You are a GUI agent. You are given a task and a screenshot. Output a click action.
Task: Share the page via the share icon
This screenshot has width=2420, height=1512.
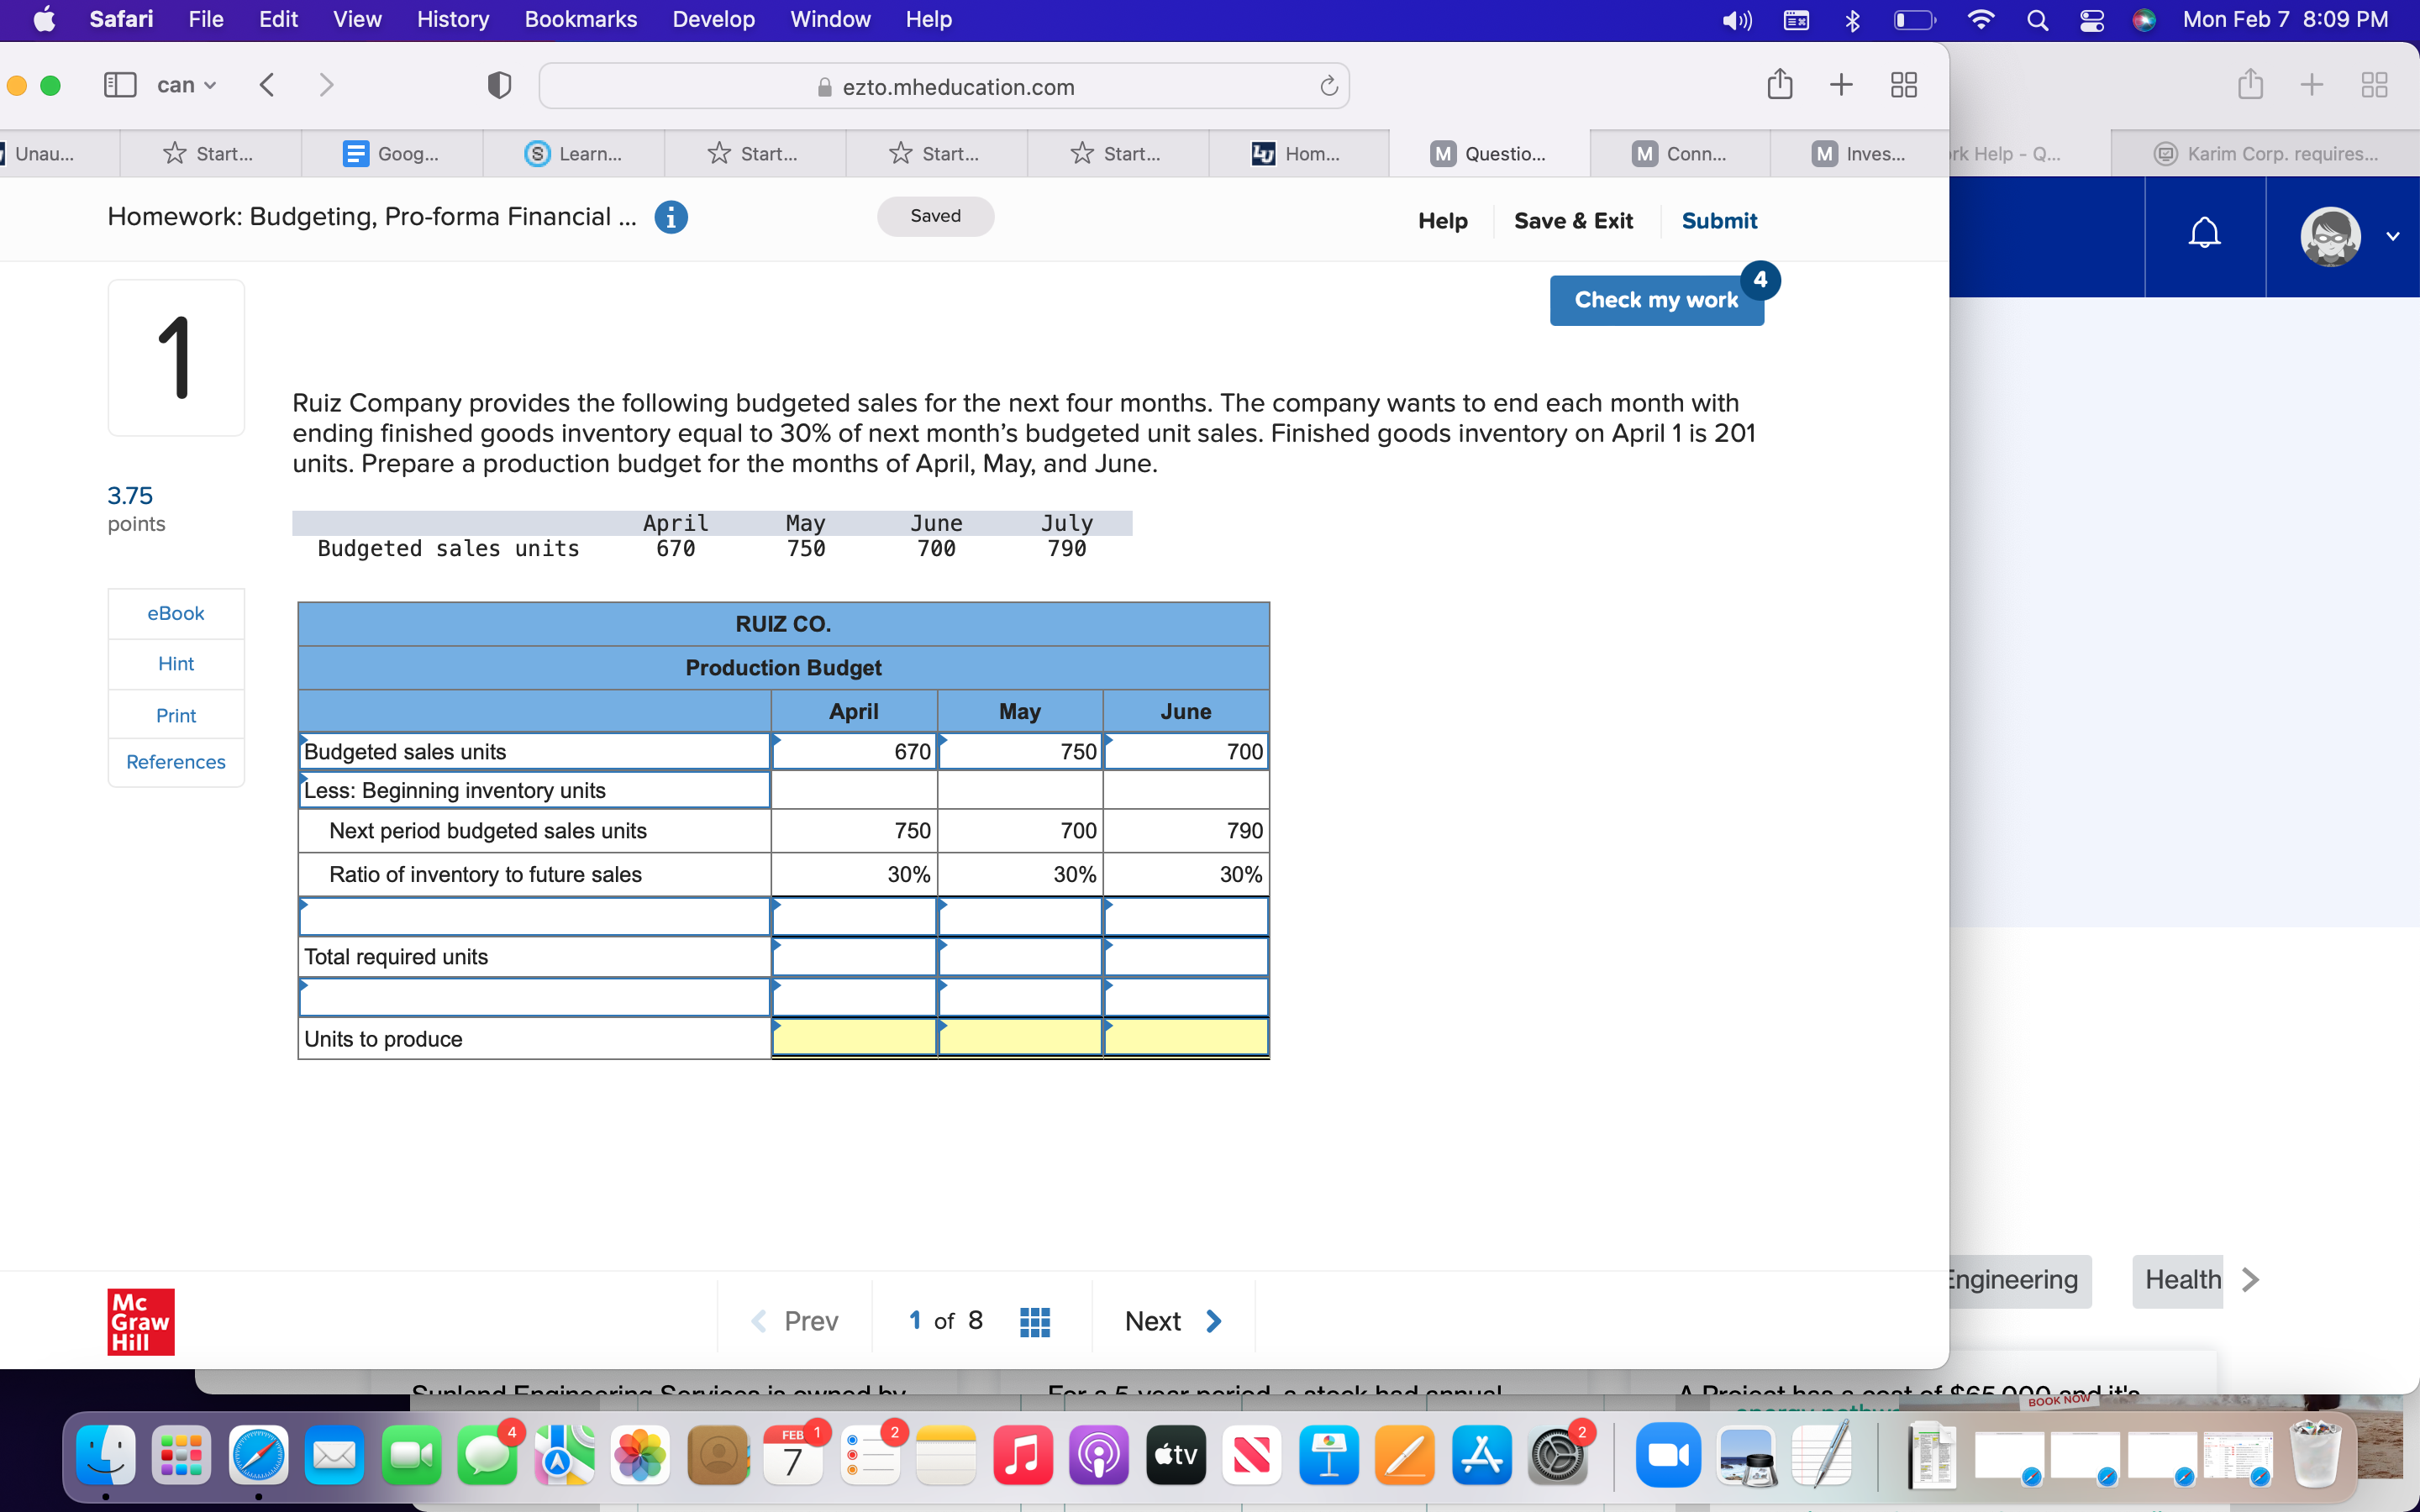tap(1781, 84)
